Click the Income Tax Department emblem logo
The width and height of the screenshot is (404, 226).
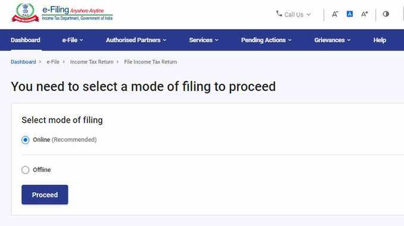(x=25, y=13)
